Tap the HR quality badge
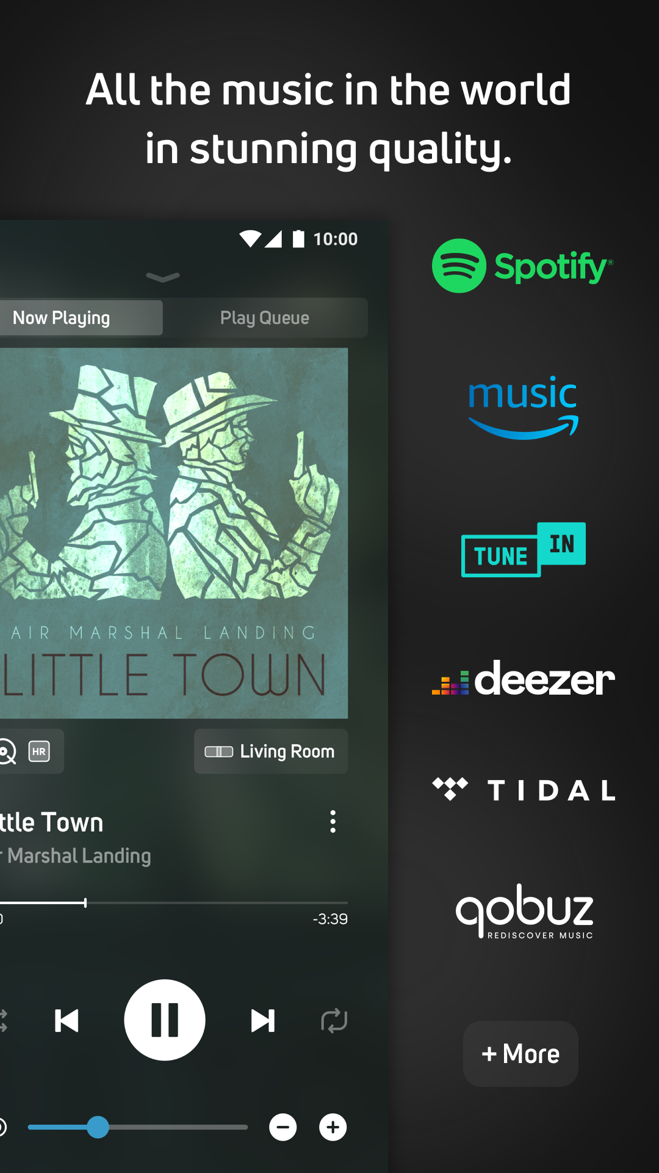The image size is (659, 1173). point(39,751)
